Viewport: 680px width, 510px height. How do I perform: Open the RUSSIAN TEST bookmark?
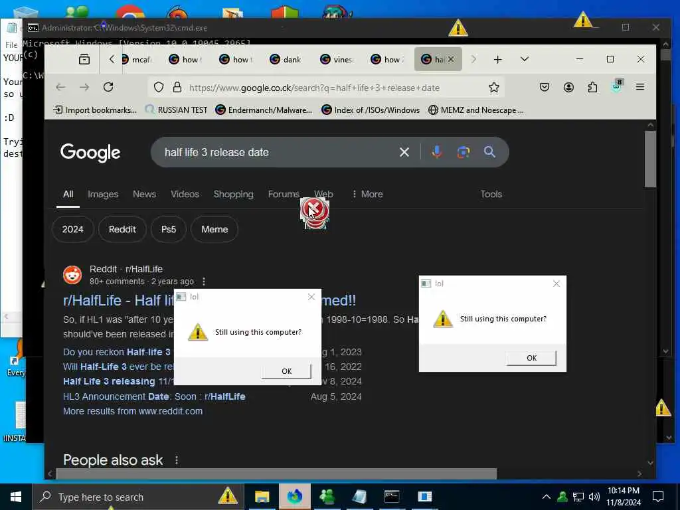(x=177, y=110)
